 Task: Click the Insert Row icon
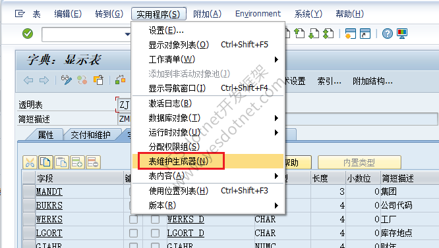(x=77, y=162)
